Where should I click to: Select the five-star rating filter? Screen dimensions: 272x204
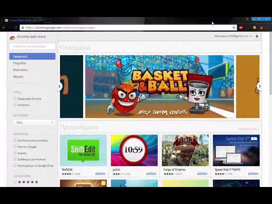click(x=15, y=182)
